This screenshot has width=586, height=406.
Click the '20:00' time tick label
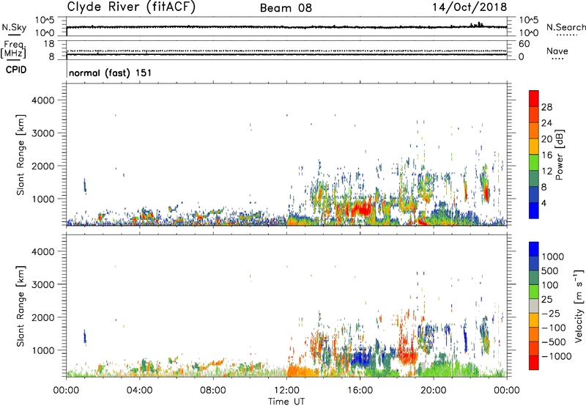pos(433,391)
